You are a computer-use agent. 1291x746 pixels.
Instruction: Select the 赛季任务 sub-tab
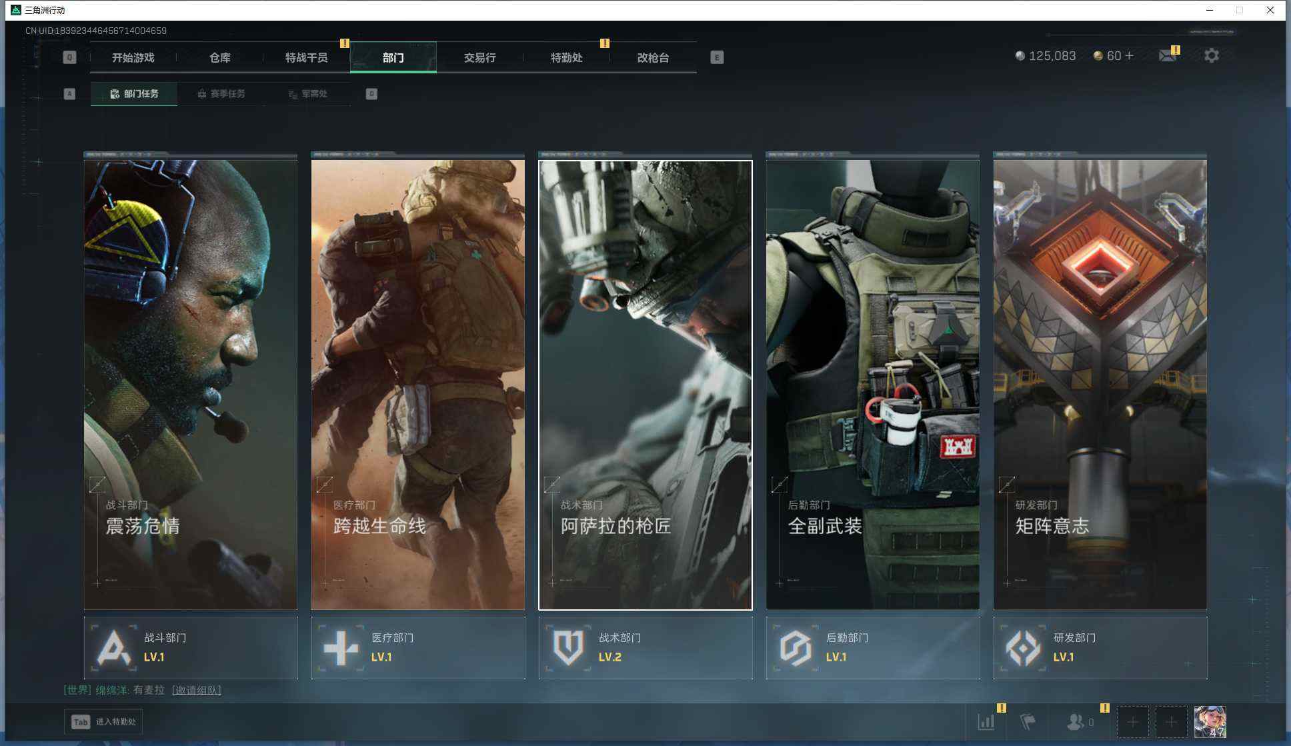click(221, 94)
